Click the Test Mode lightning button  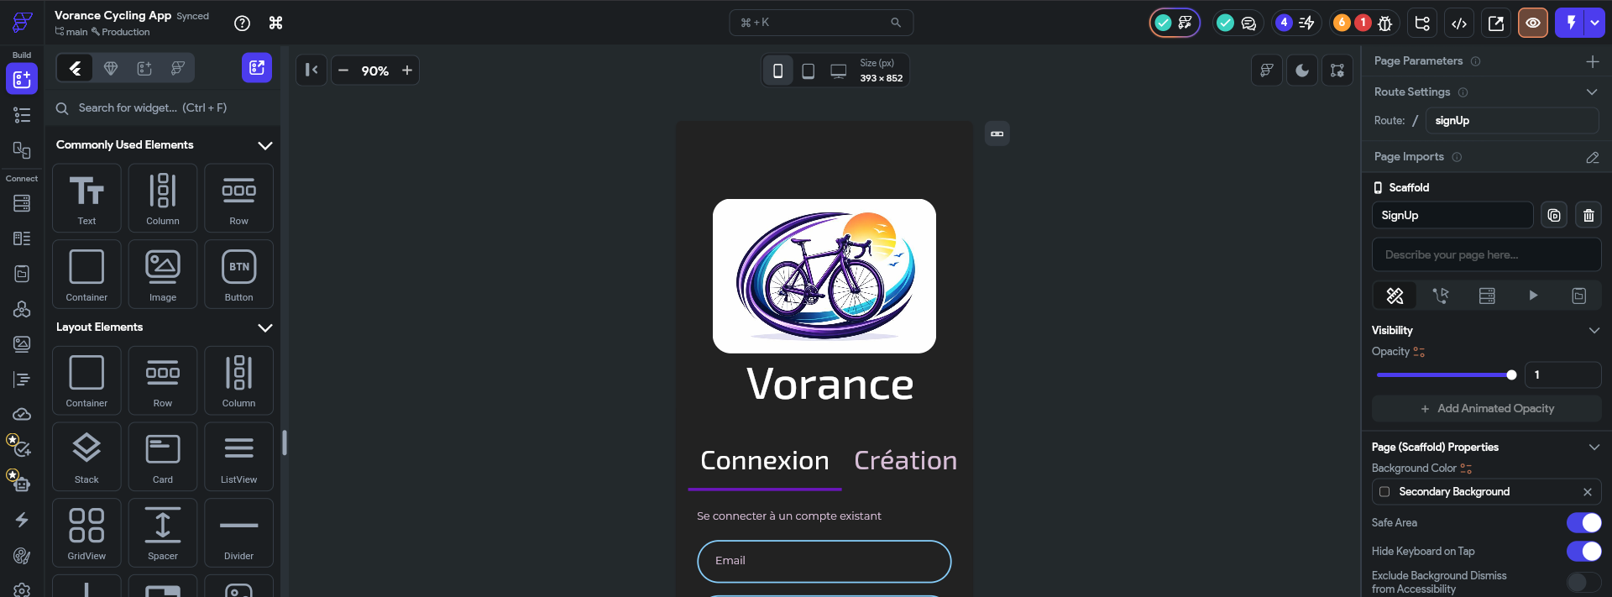1570,23
